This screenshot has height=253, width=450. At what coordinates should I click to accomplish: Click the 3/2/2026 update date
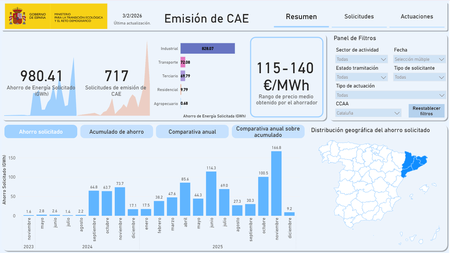[132, 16]
